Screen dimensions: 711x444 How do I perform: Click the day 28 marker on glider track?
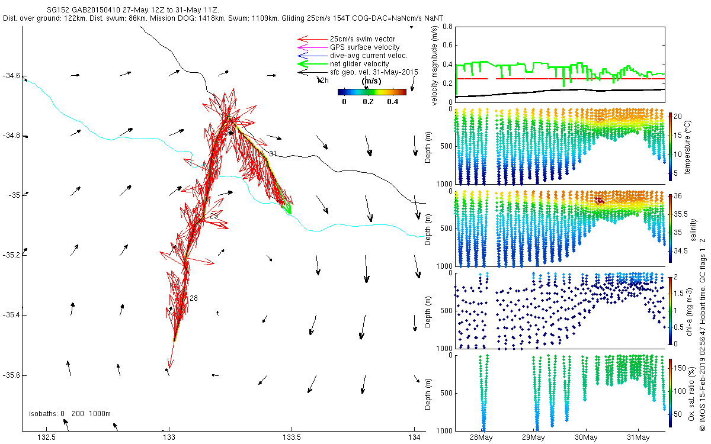tap(194, 298)
